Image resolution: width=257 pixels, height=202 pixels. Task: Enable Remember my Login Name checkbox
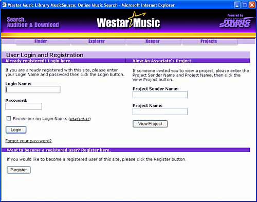(x=9, y=118)
